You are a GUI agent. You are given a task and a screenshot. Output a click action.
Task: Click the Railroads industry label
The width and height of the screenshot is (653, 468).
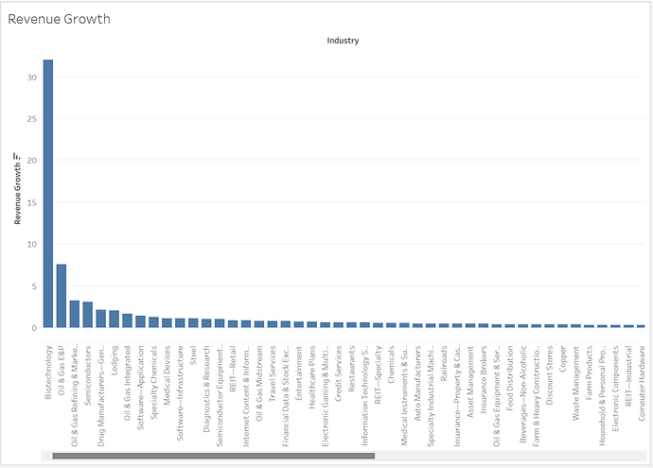pyautogui.click(x=445, y=361)
